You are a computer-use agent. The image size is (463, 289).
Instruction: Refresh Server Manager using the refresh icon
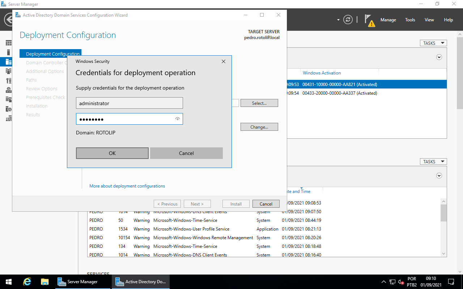[348, 20]
